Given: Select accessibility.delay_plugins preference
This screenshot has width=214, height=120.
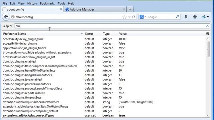Looking at the screenshot, I should tap(104, 43).
